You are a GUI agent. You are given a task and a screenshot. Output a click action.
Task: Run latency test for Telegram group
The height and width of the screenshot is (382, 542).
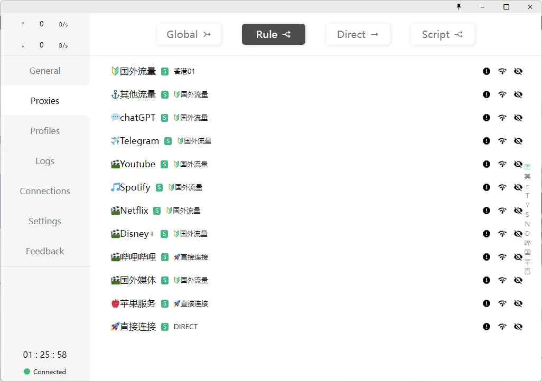[502, 141]
